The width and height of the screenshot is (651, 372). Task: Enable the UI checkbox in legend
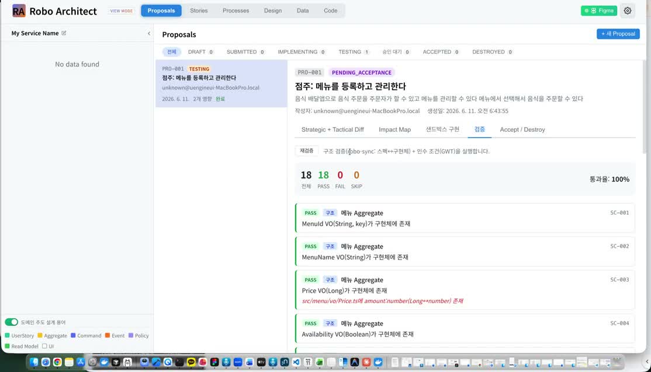(44, 346)
